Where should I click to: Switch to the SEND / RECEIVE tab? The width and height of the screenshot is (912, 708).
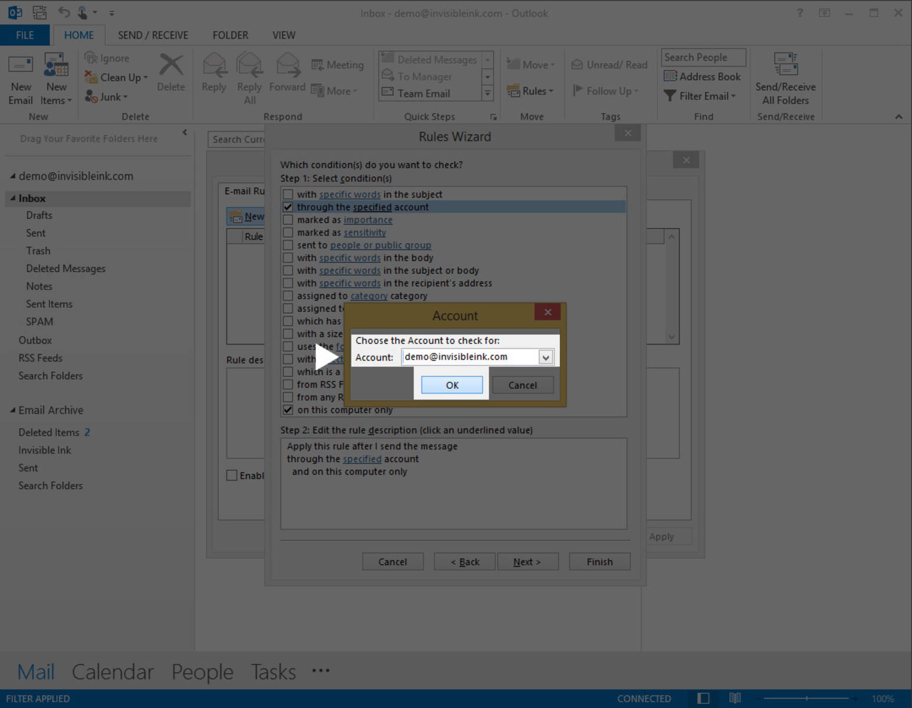pos(153,35)
